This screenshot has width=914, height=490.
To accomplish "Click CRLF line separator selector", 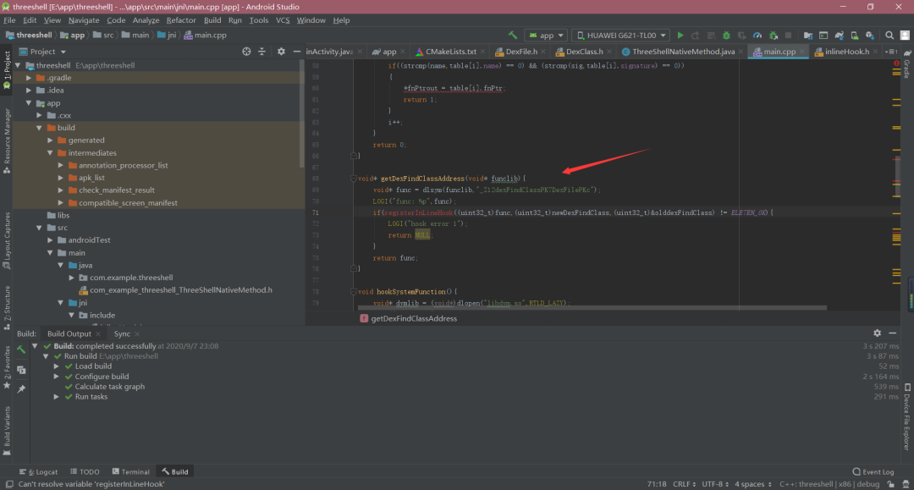I will [x=684, y=484].
